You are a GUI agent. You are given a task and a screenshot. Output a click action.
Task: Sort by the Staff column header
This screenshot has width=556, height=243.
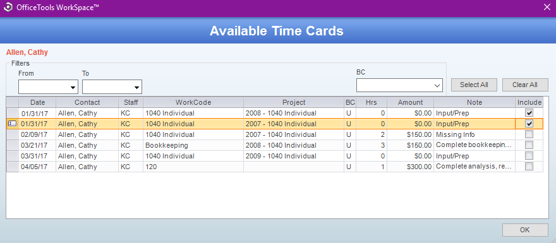131,102
